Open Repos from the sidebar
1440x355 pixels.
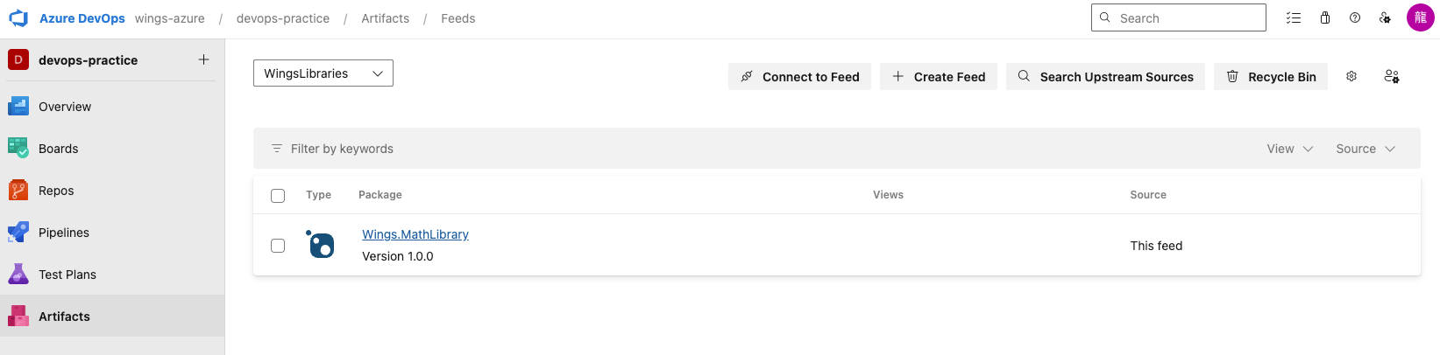56,191
